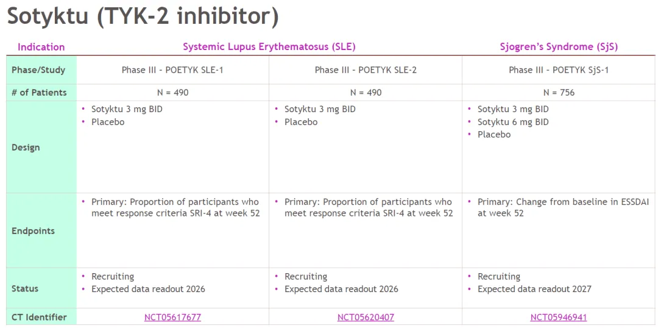Image resolution: width=658 pixels, height=328 pixels.
Task: Click the Endpoints row label
Action: 33,231
